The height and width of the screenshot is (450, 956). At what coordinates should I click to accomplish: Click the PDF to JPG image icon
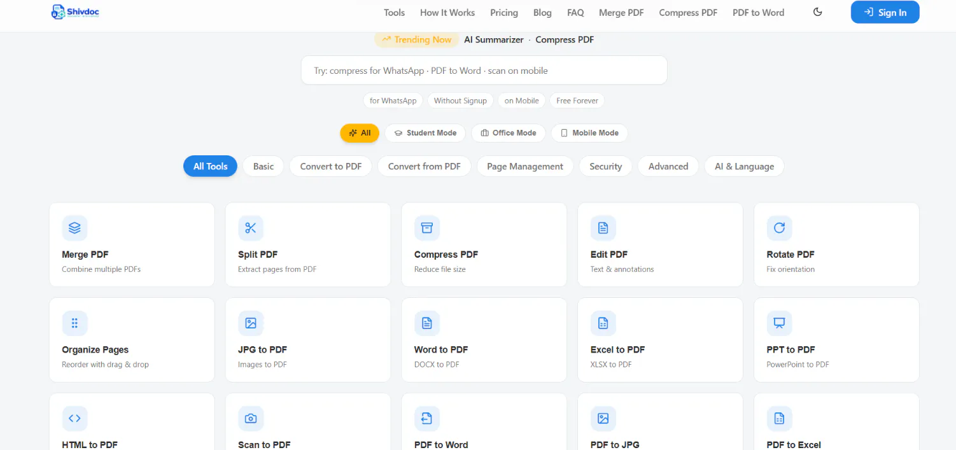(x=603, y=418)
